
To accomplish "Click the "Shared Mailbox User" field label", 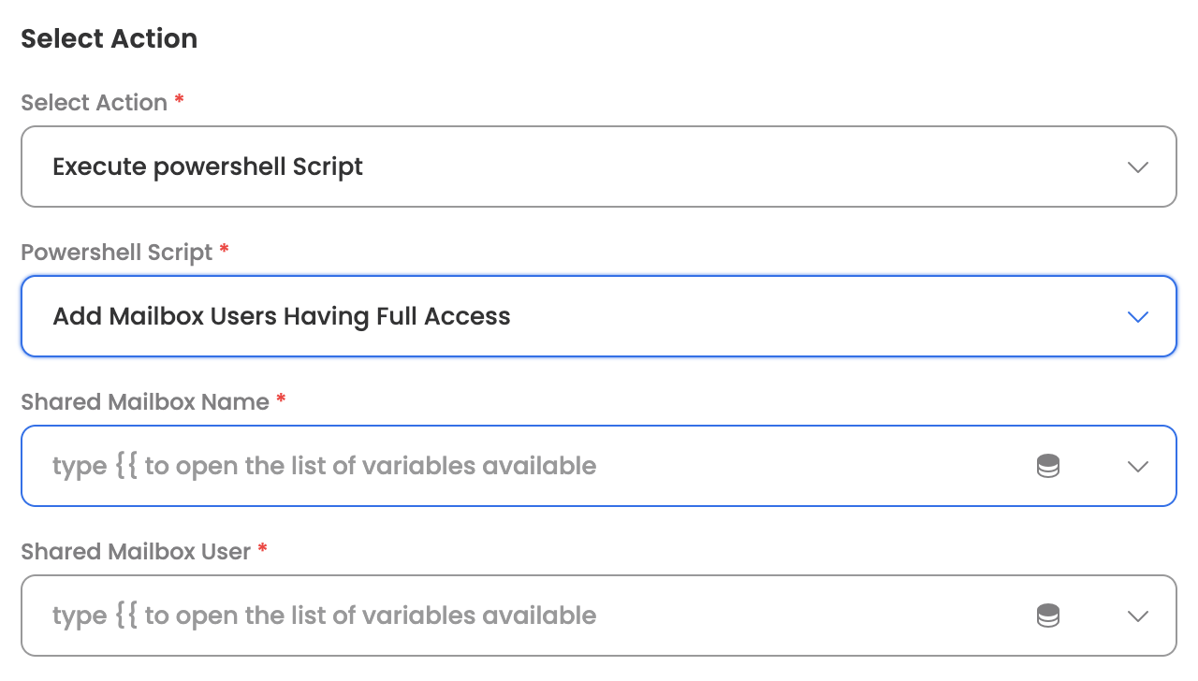I will pos(135,551).
